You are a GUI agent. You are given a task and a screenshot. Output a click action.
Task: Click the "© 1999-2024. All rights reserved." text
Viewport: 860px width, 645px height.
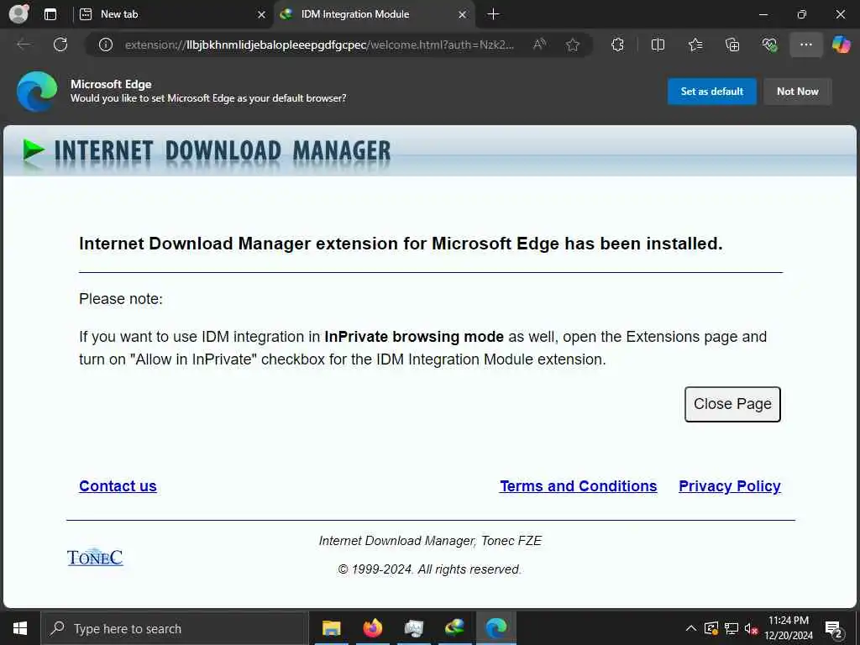[x=429, y=569]
